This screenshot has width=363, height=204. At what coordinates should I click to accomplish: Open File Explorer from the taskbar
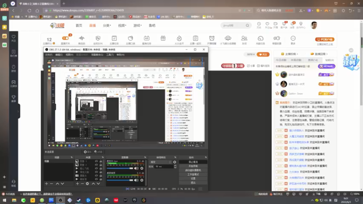pyautogui.click(x=14, y=200)
